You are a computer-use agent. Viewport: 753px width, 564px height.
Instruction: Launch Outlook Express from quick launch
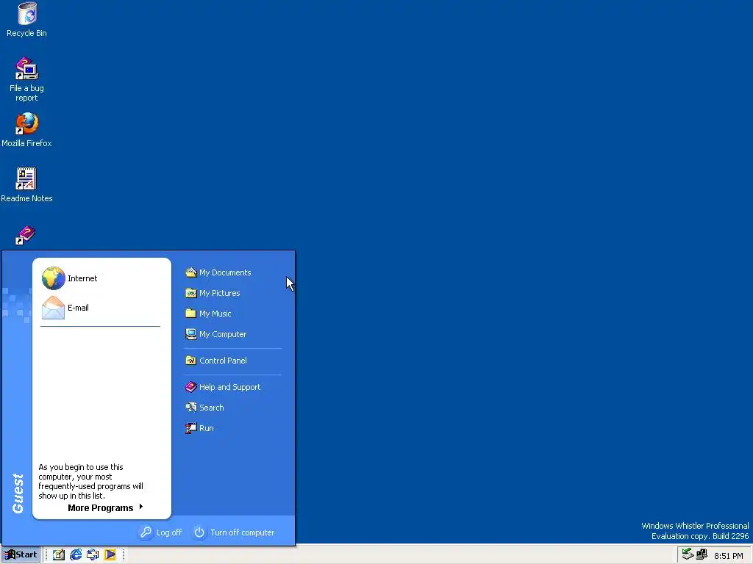(93, 555)
